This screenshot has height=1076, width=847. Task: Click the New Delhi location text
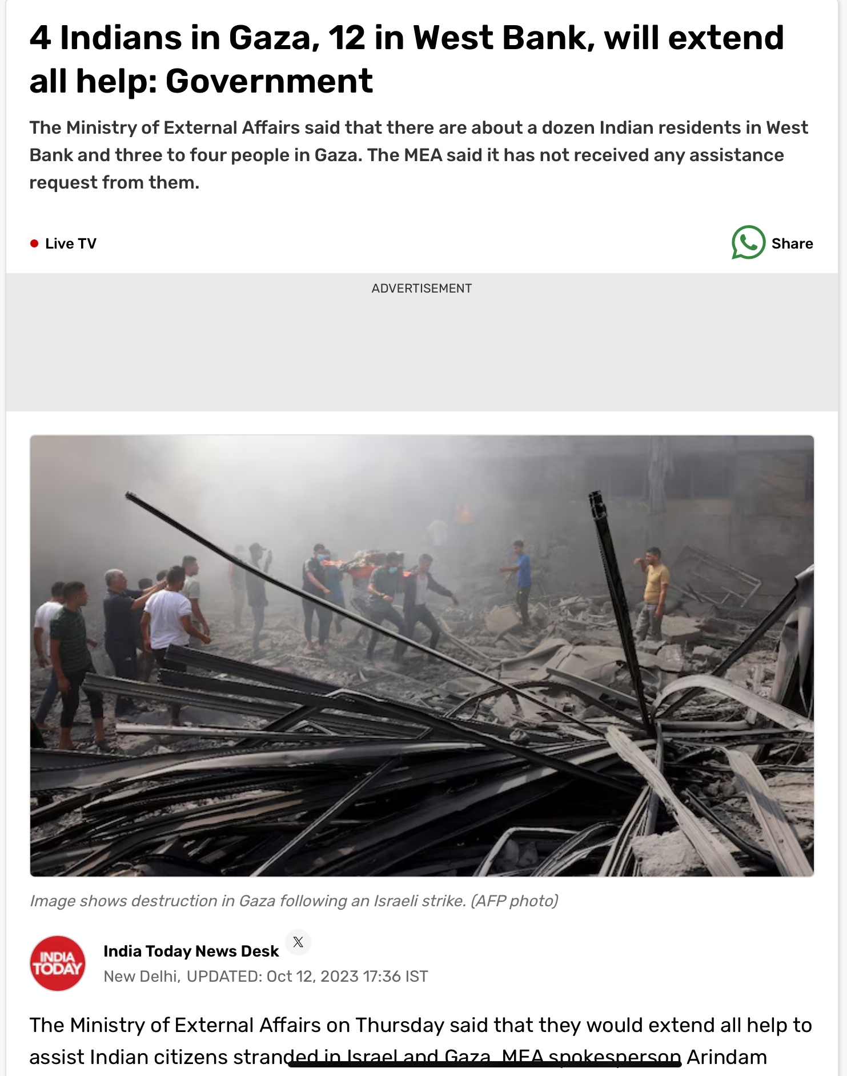tap(142, 977)
